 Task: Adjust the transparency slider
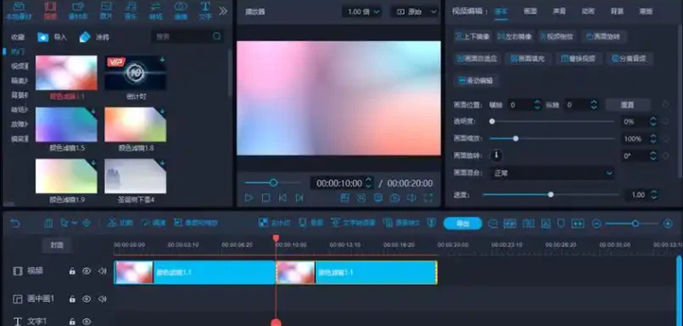point(552,121)
